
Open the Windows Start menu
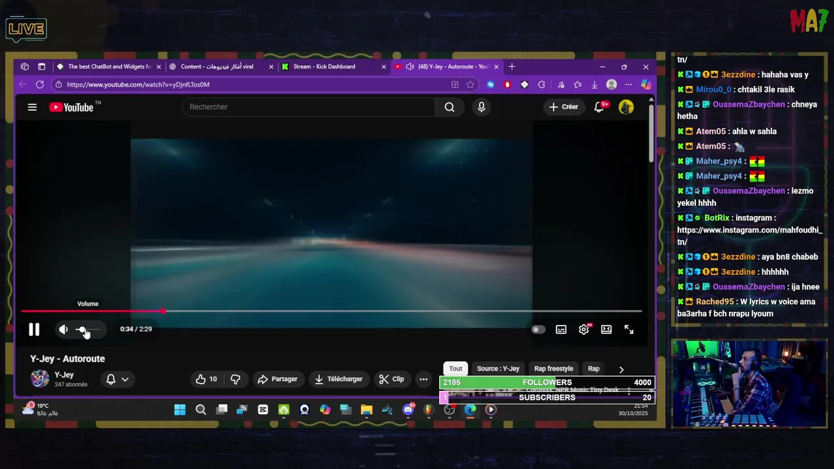(180, 410)
